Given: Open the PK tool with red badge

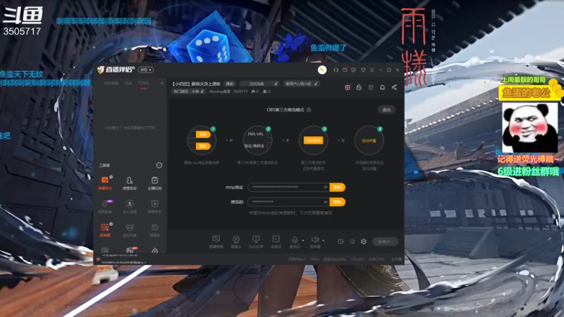Looking at the screenshot, I should 130,250.
